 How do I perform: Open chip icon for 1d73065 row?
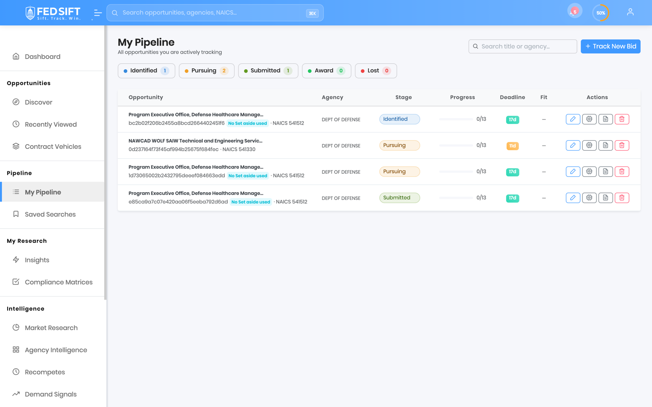[589, 172]
